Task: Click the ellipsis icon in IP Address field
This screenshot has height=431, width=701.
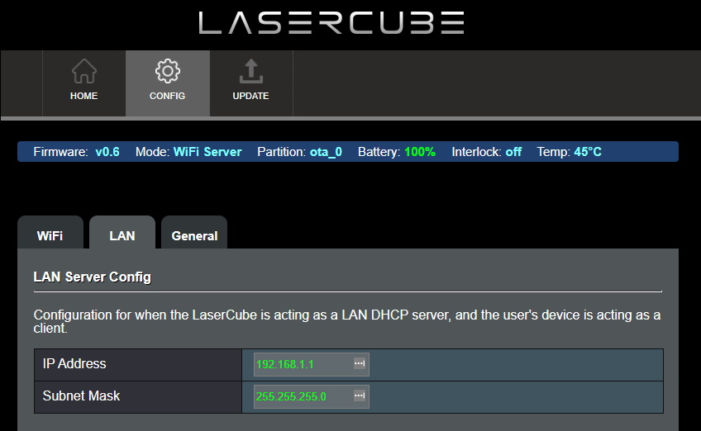Action: (359, 364)
